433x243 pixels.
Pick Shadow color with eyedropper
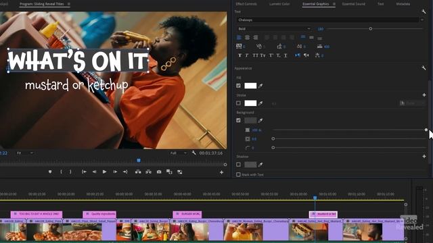pos(260,165)
